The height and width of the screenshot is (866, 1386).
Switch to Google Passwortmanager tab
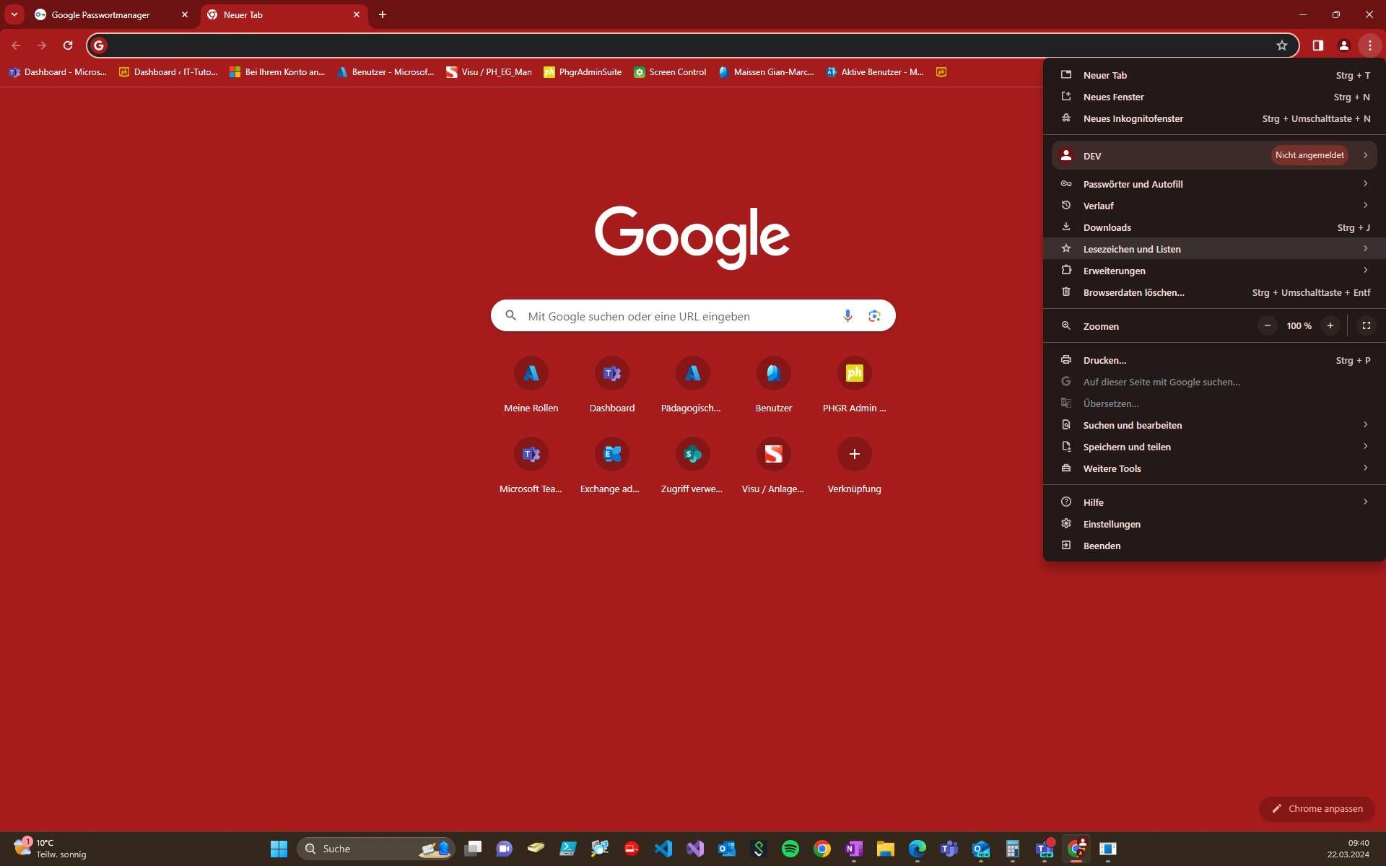(x=112, y=14)
